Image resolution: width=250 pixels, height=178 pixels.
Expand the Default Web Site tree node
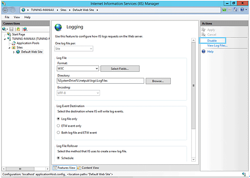click(14, 52)
